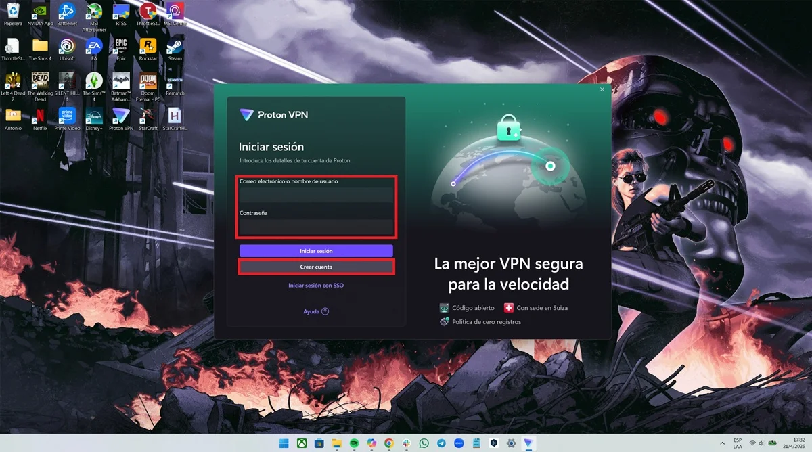Viewport: 812px width, 452px height.
Task: Select Crear cuenta to create an account
Action: [x=316, y=266]
